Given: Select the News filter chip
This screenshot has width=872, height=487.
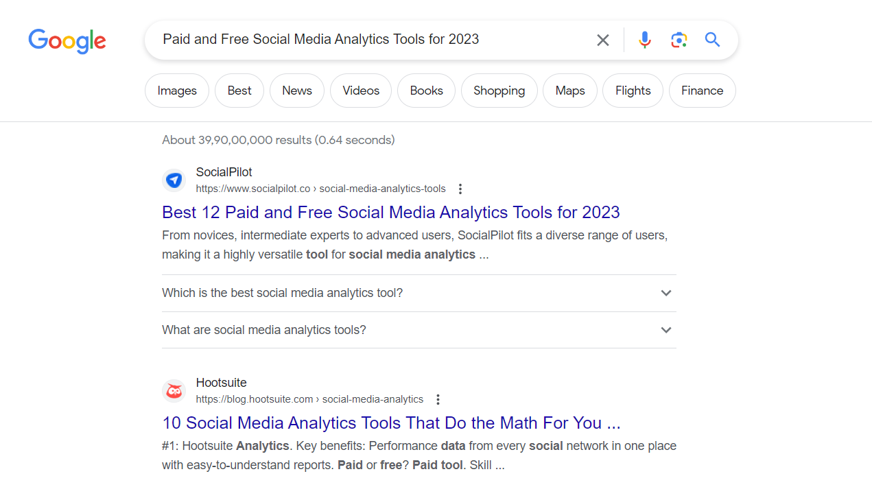Looking at the screenshot, I should [x=297, y=91].
